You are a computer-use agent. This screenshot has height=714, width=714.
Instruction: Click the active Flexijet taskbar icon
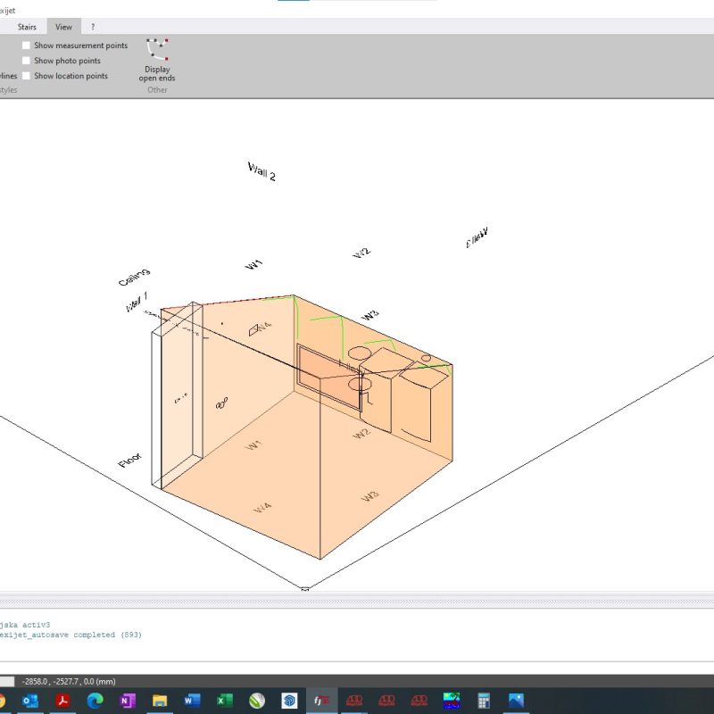(321, 701)
